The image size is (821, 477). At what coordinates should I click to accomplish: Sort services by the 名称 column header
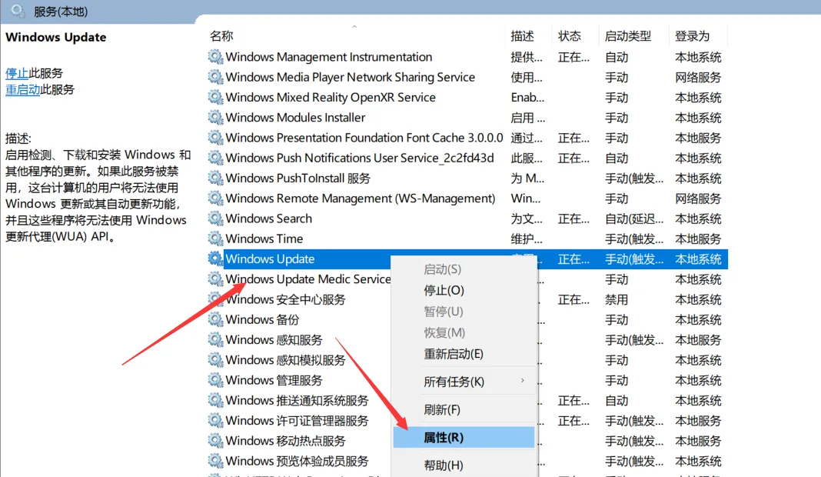pyautogui.click(x=222, y=35)
